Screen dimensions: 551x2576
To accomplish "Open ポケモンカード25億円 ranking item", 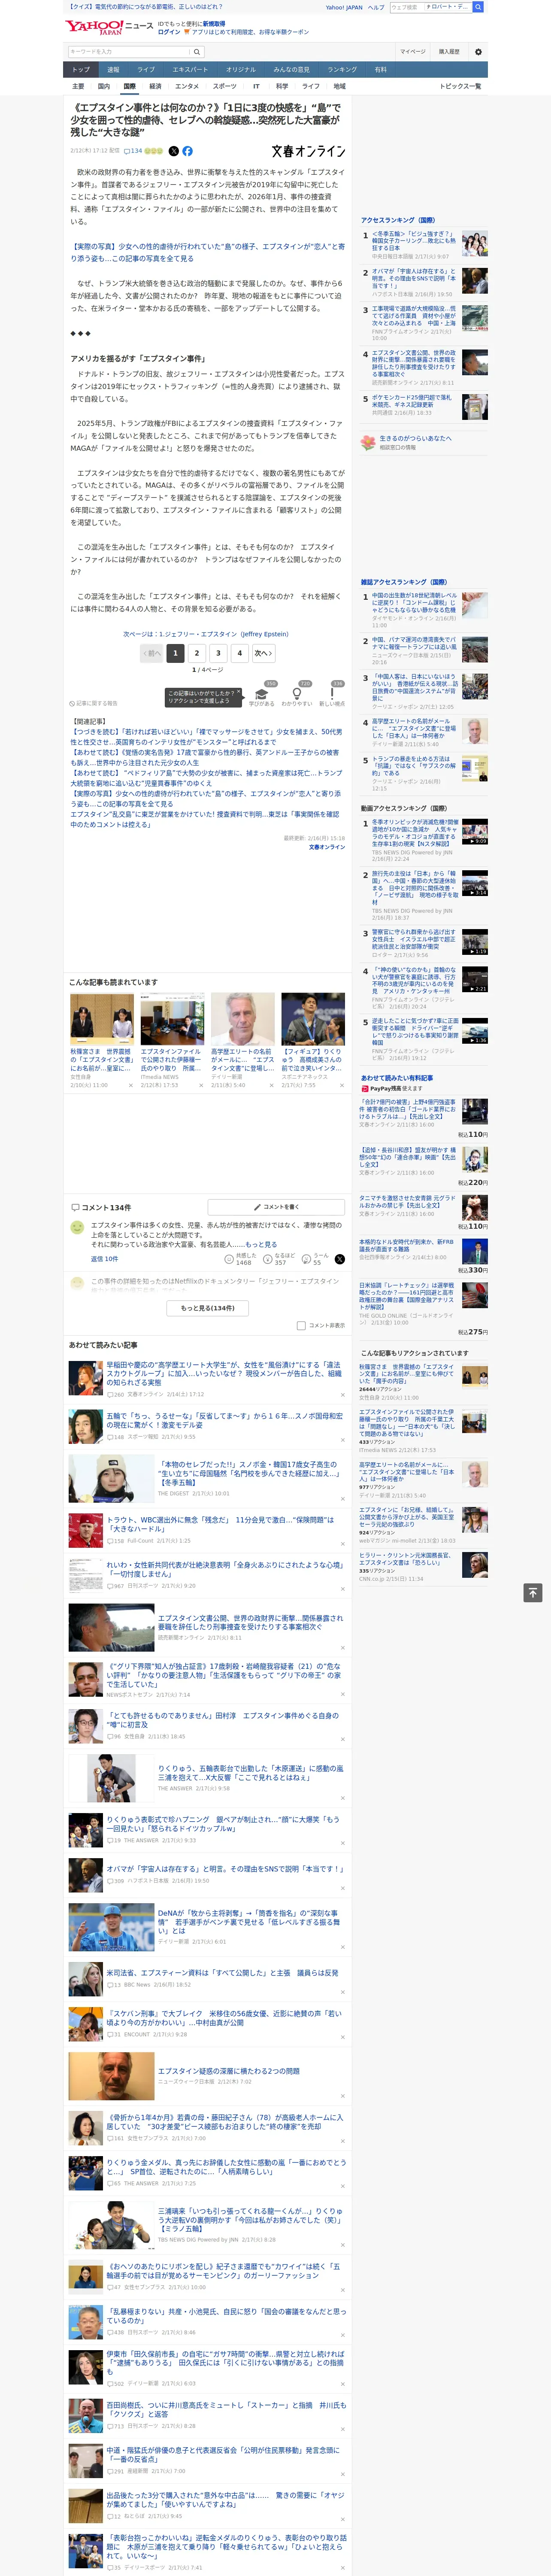I will tap(413, 401).
